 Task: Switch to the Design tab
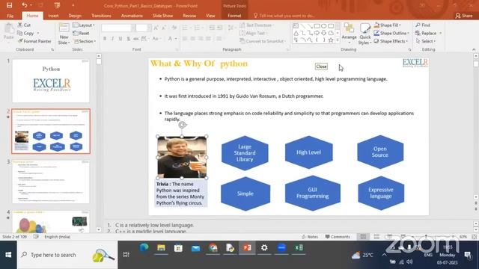(x=75, y=16)
